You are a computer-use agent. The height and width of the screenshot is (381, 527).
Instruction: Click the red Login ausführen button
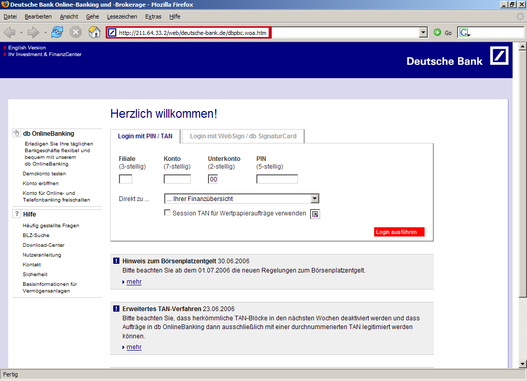point(399,232)
